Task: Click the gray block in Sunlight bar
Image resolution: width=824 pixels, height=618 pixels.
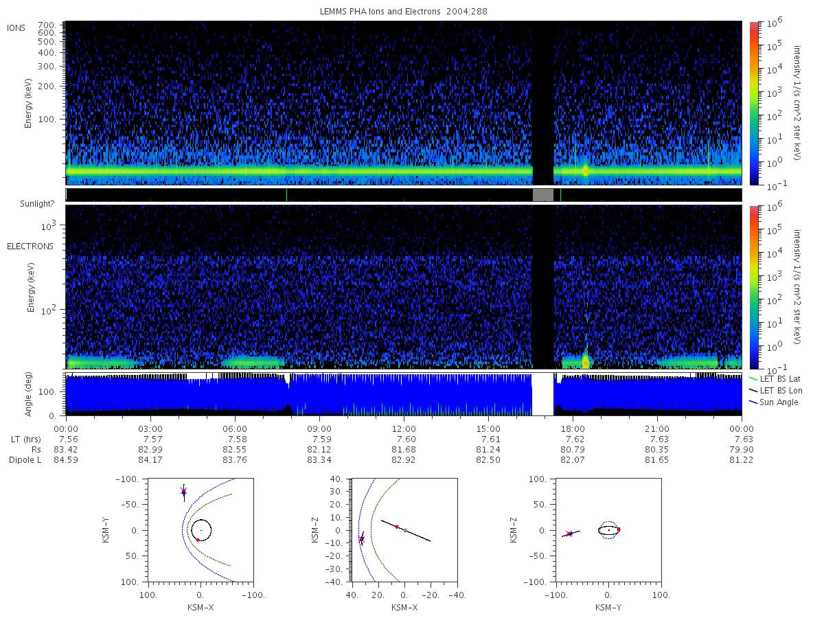Action: pos(543,195)
